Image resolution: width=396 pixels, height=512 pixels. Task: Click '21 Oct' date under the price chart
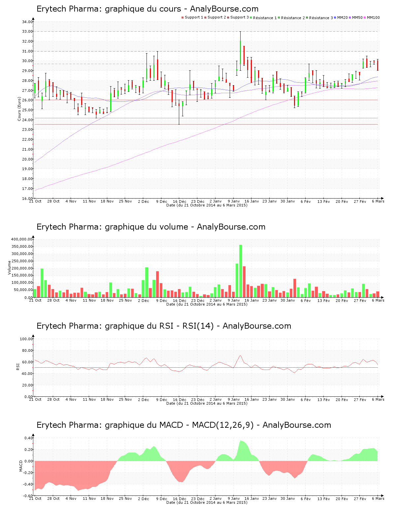[35, 201]
